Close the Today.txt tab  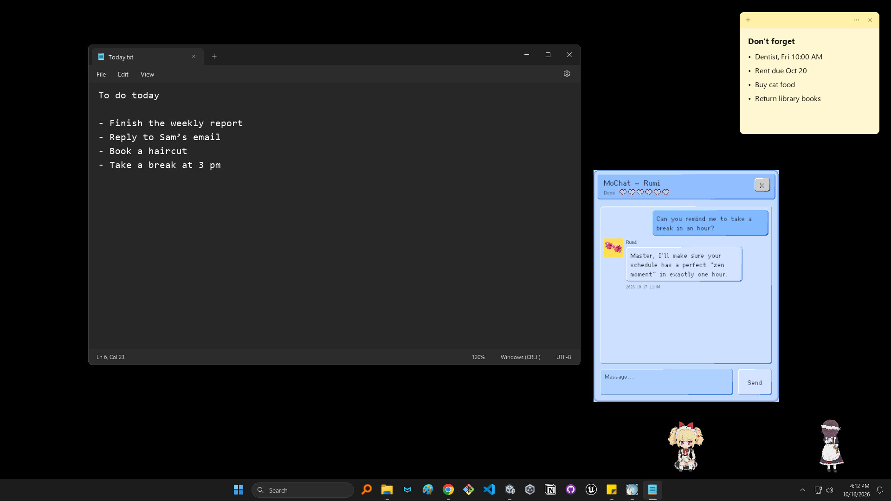(194, 57)
